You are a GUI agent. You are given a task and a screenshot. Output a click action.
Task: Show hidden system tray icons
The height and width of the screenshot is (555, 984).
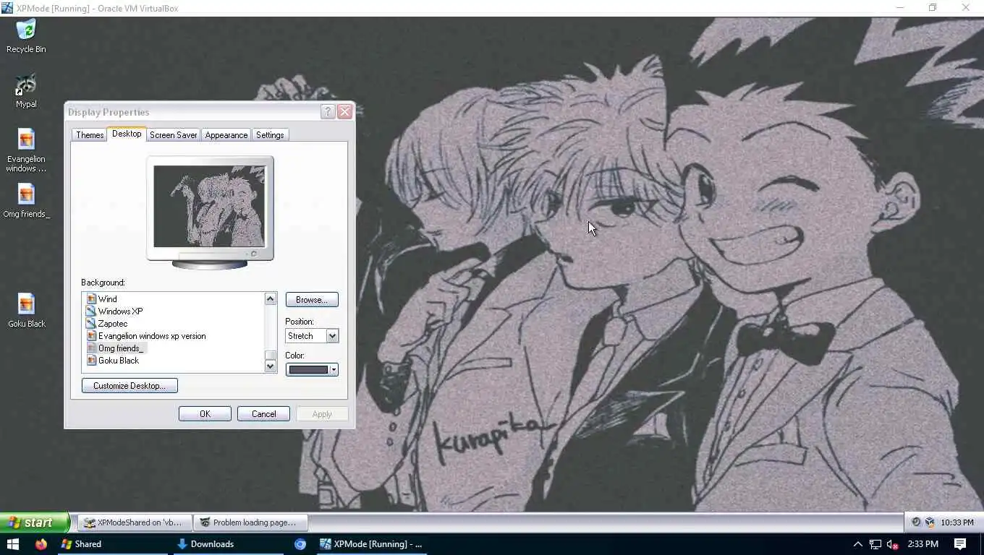[857, 544]
